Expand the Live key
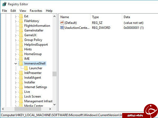Screen dimensions: 158x118 coord(16,92)
